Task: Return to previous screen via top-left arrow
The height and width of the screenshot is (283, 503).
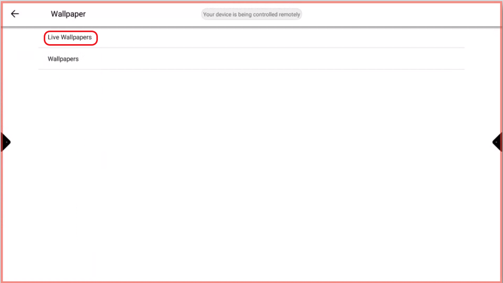Action: point(15,14)
